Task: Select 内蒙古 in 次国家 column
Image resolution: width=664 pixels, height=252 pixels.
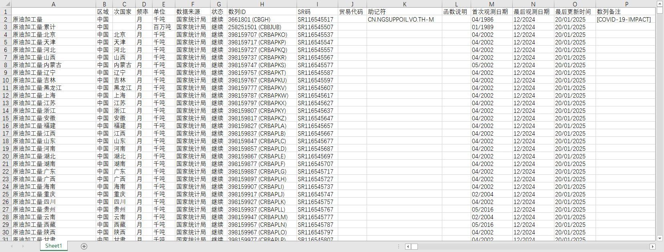Action: pos(124,65)
